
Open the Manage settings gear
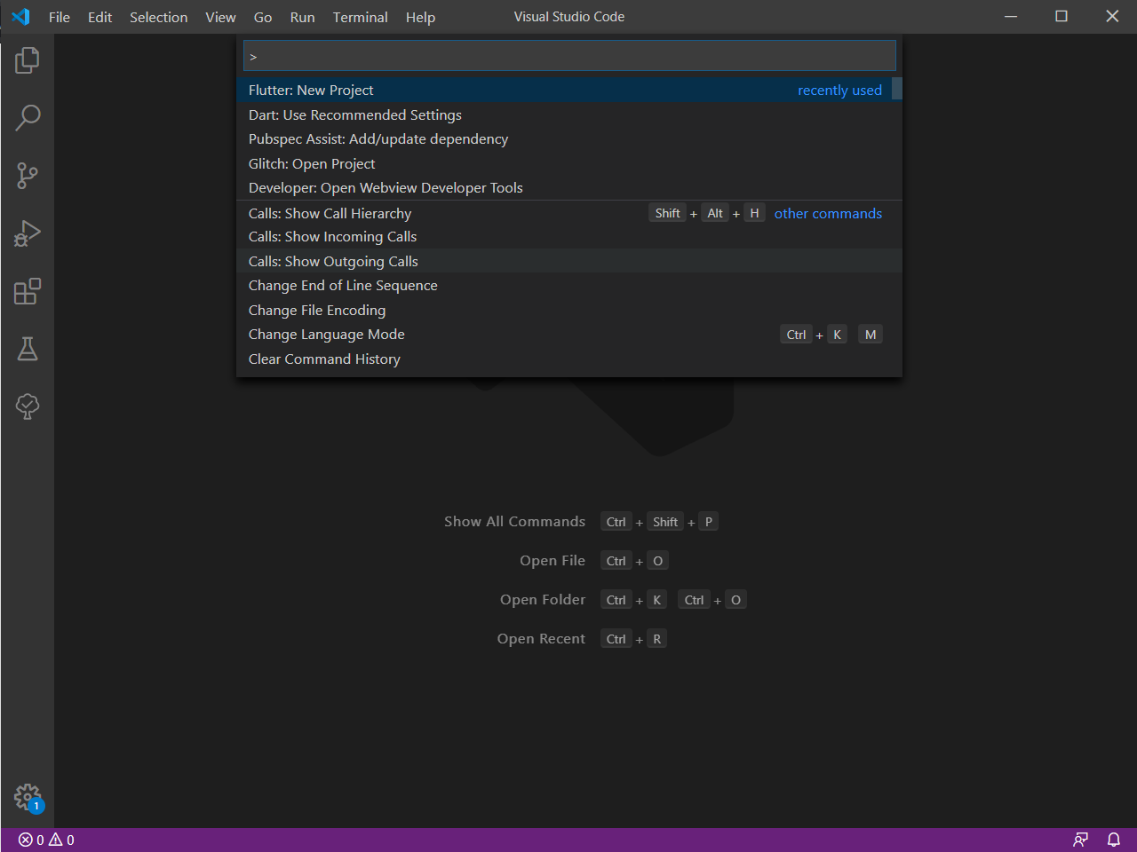(27, 797)
